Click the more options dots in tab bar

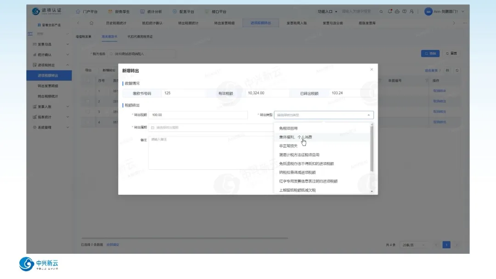(465, 23)
